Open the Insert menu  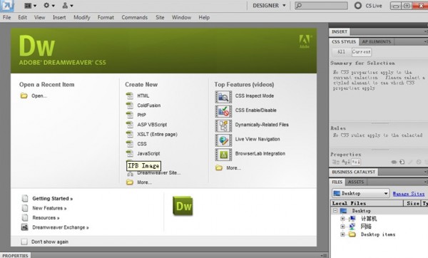(59, 17)
